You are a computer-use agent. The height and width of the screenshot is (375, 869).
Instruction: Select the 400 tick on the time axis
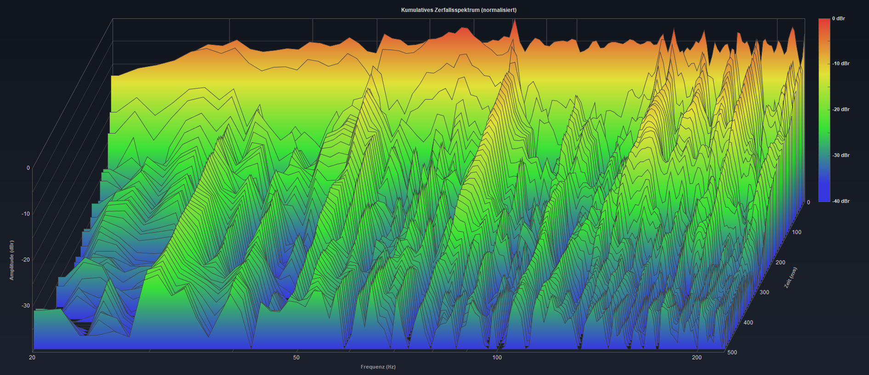[748, 323]
